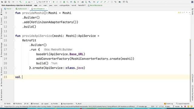The image size is (194, 109).
Task: Collapse the fold marker at line 9
Action: click(14, 13)
